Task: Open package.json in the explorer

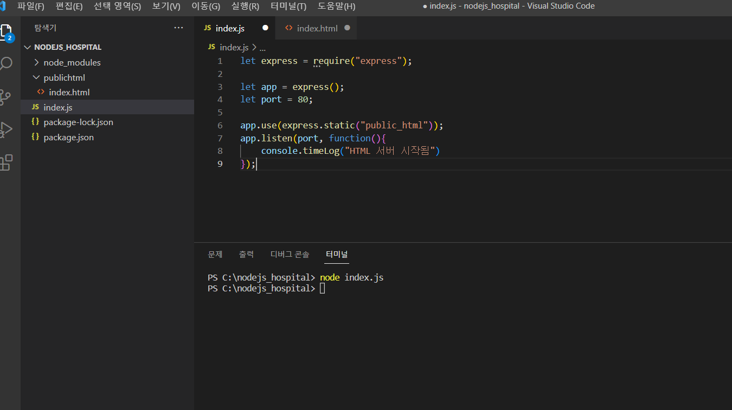Action: pos(68,138)
